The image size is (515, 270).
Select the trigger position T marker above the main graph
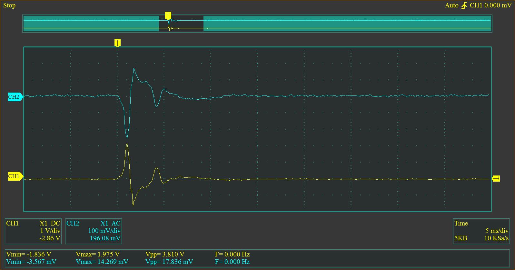point(118,43)
